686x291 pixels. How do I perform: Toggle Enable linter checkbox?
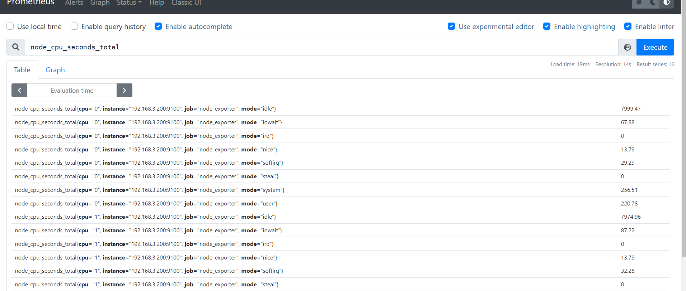pyautogui.click(x=628, y=26)
